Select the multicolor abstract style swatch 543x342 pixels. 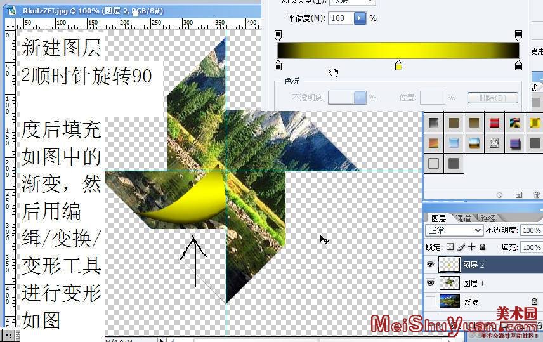[x=514, y=122]
